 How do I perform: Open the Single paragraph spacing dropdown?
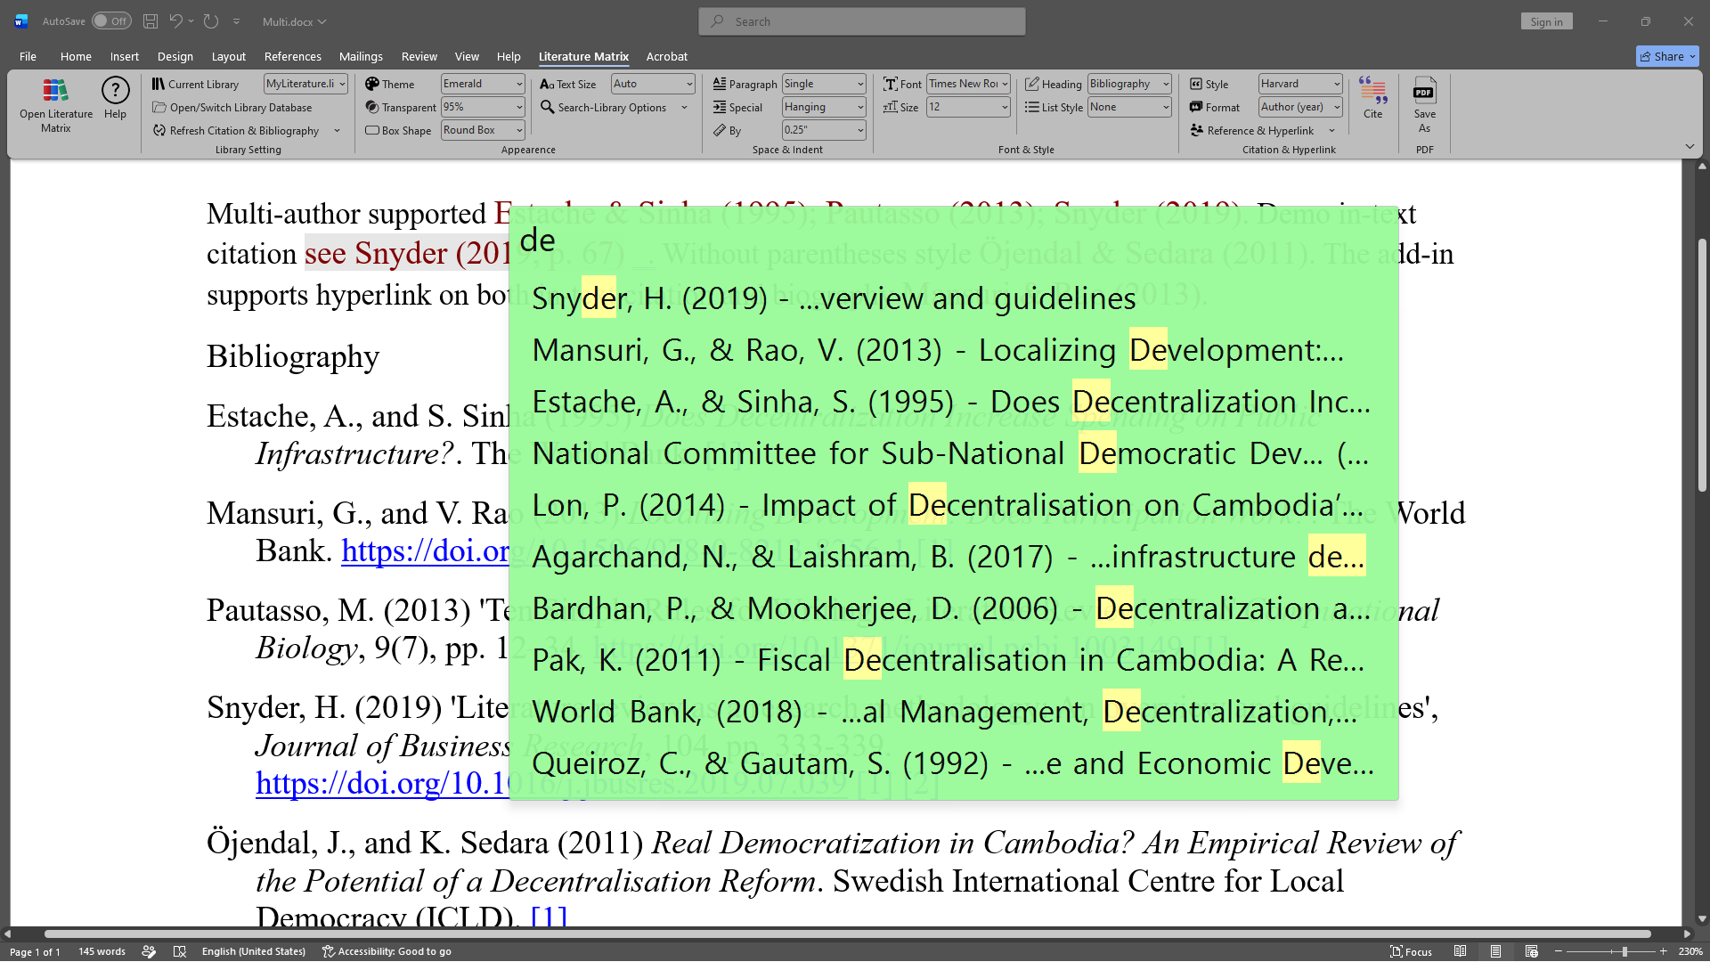824,84
